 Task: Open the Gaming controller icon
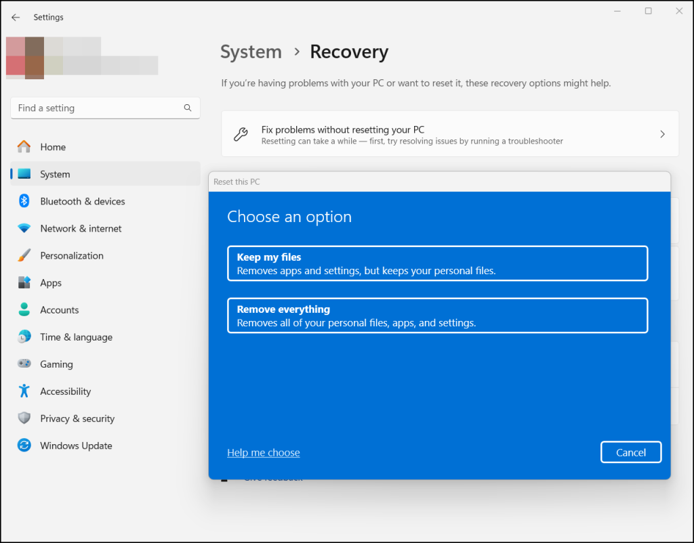(x=23, y=364)
